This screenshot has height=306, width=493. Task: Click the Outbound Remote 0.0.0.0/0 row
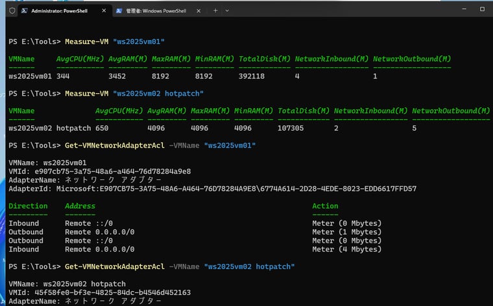195,232
